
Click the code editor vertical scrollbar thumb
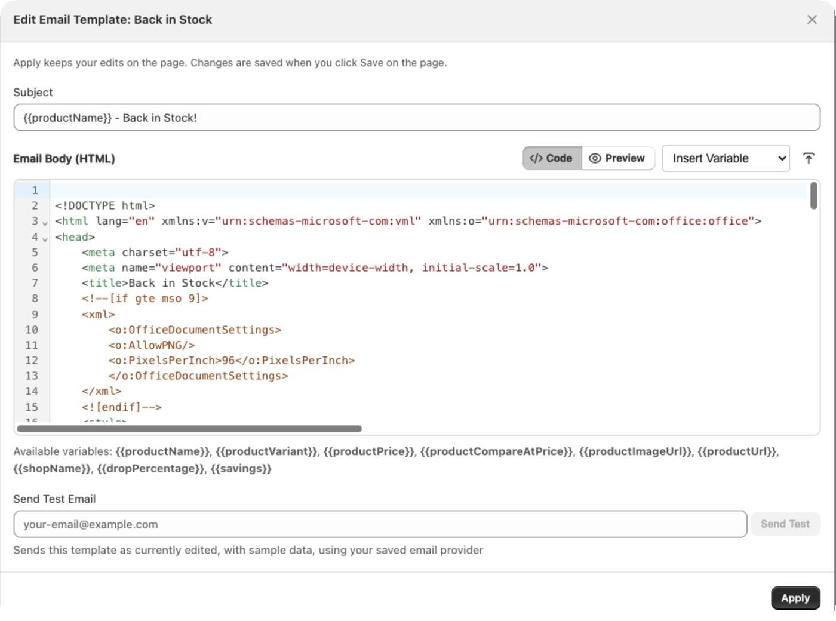pos(813,196)
